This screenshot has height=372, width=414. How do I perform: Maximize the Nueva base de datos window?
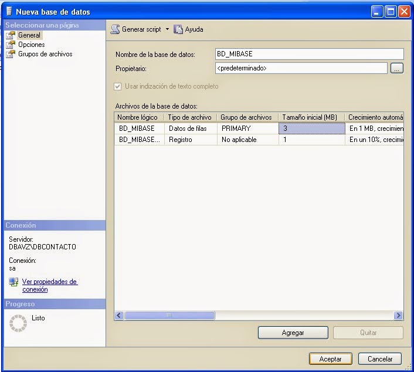(391, 12)
